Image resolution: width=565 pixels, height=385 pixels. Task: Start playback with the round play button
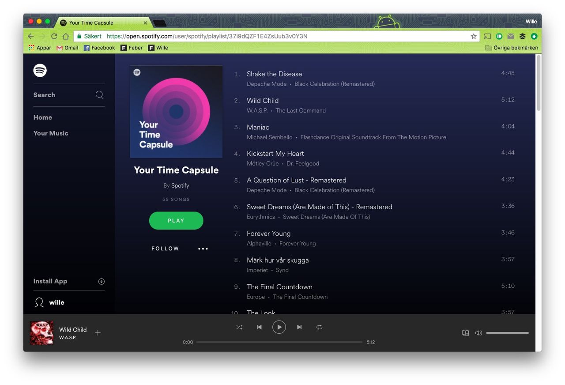pyautogui.click(x=279, y=327)
